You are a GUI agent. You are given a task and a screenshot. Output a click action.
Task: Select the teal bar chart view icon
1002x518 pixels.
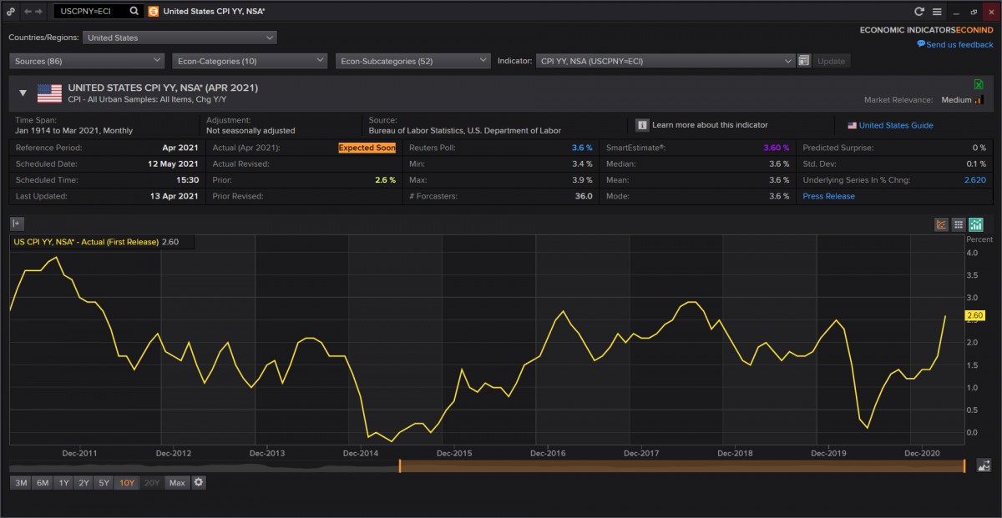pyautogui.click(x=976, y=224)
